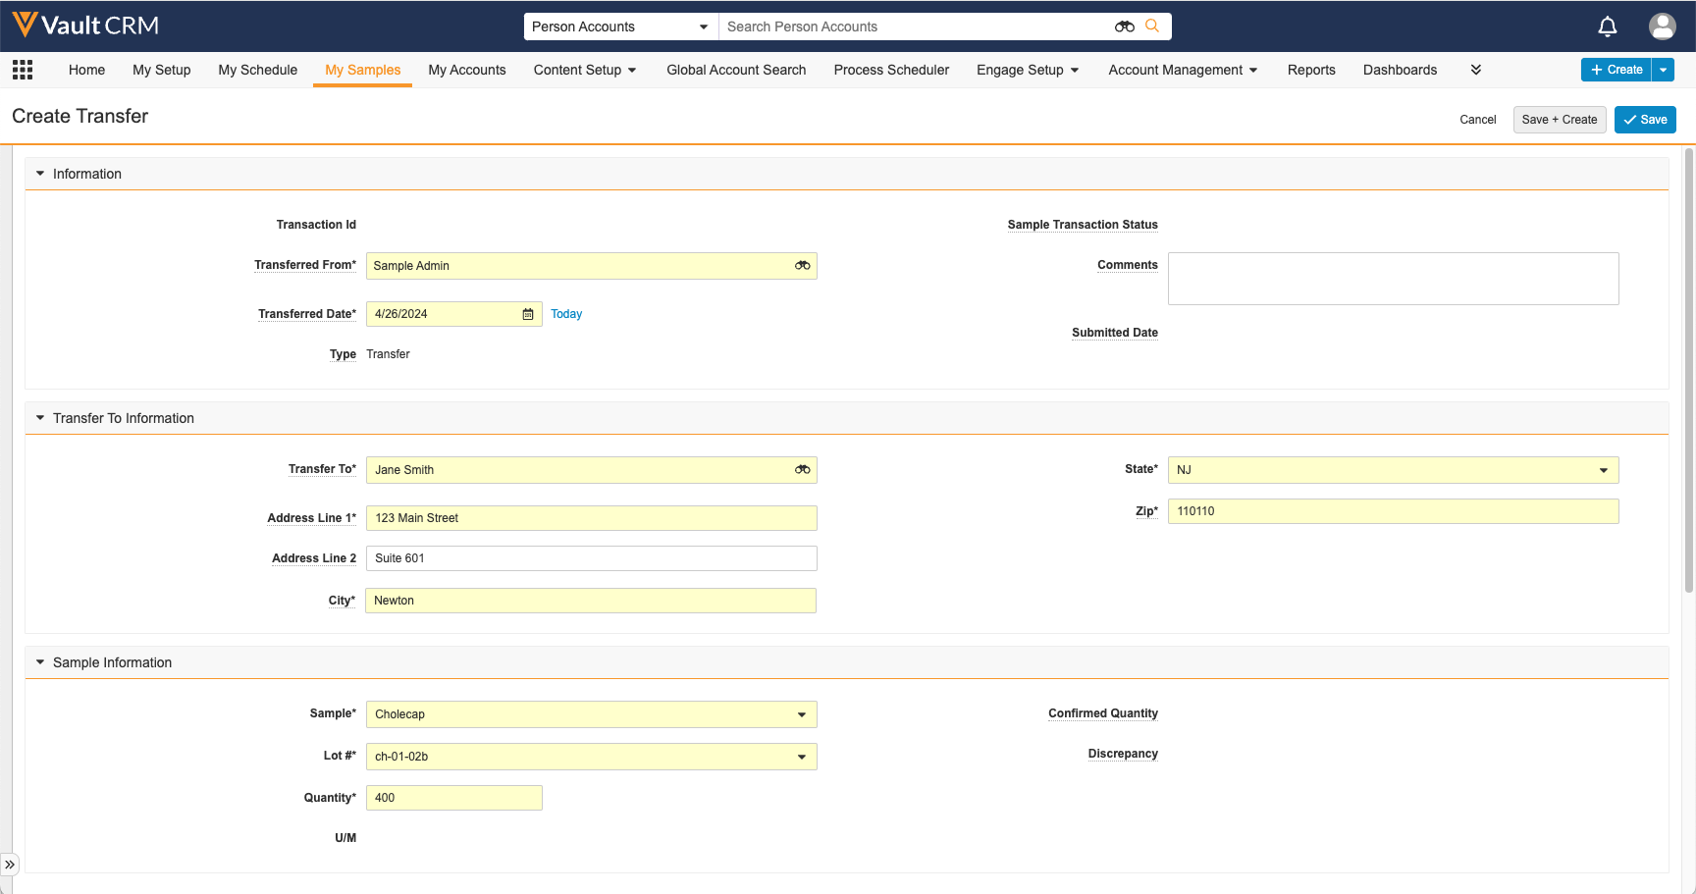Viewport: 1696px width, 894px height.
Task: Go to the My Accounts tab
Action: coord(467,70)
